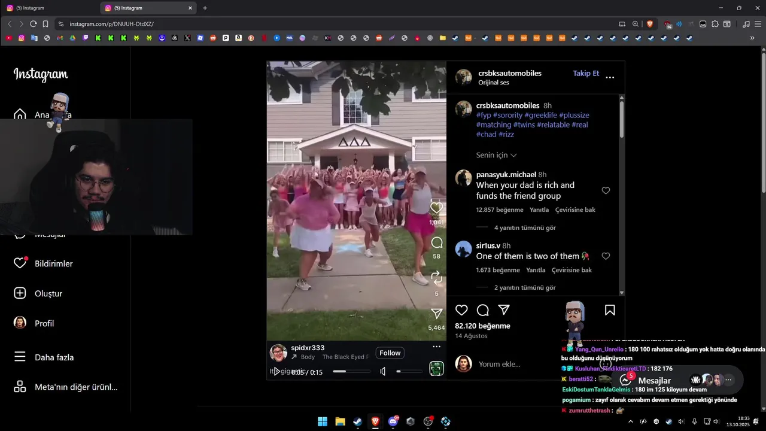Screen dimensions: 766x431
Task: Click the zoom magnifier icon in address bar
Action: point(635,24)
